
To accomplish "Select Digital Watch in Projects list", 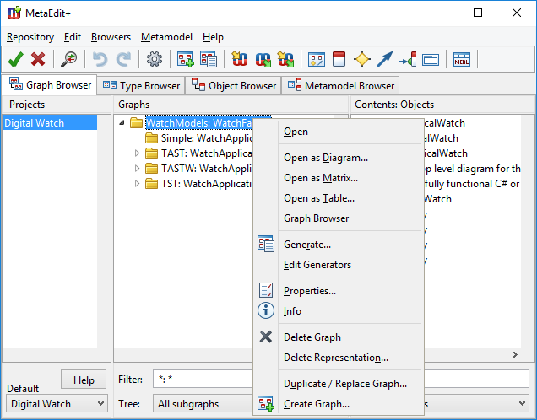I will [x=34, y=123].
